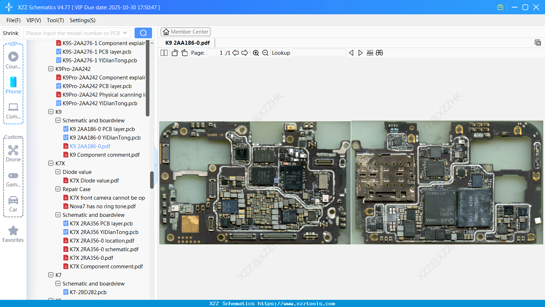545x307 pixels.
Task: Collapse the K7X Repair Case section
Action: click(58, 189)
